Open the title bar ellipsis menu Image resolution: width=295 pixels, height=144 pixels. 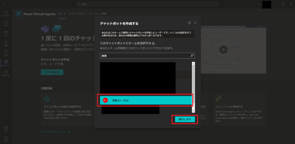pos(259,4)
